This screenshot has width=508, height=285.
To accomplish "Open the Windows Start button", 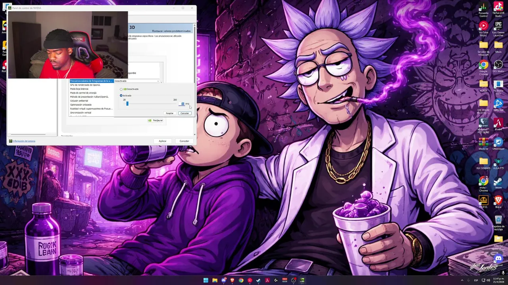I will pyautogui.click(x=206, y=280).
